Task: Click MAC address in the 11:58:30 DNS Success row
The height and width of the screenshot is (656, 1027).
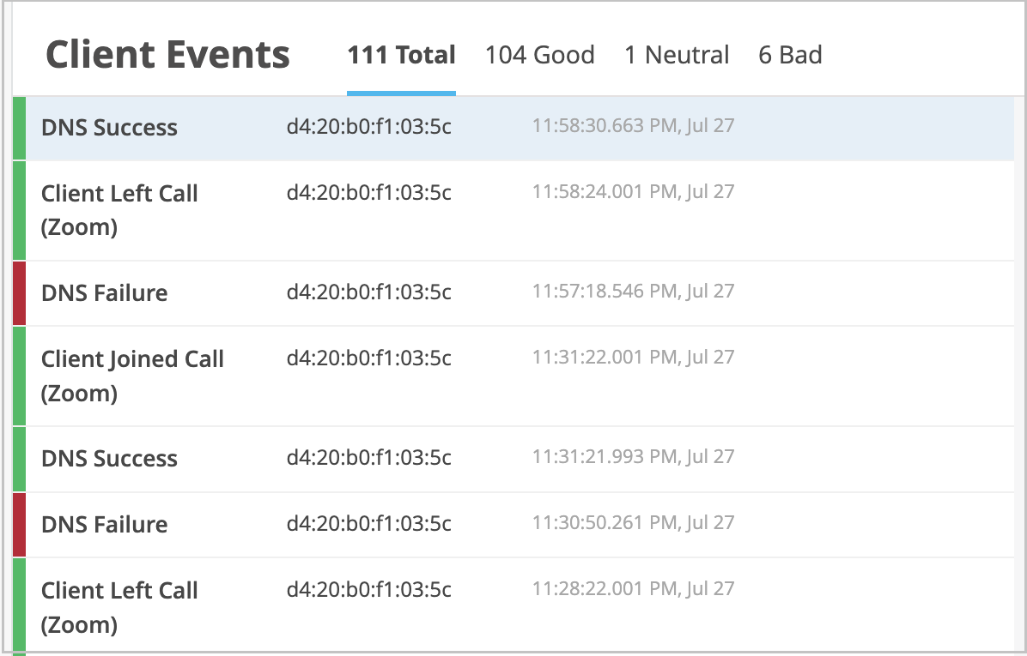Action: [x=368, y=127]
